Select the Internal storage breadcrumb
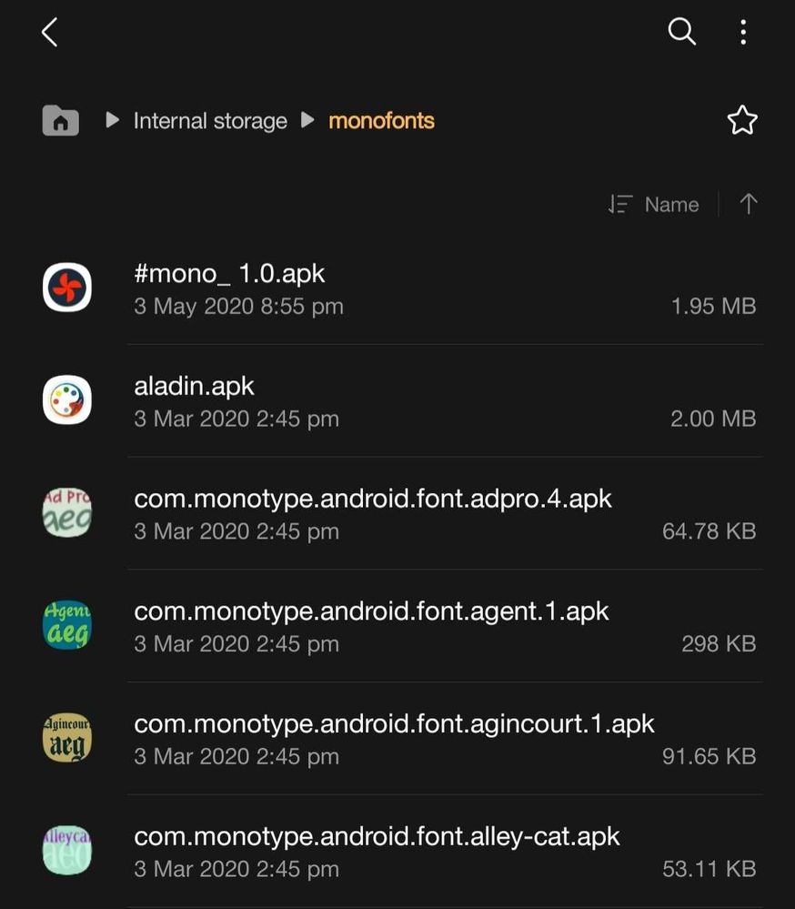This screenshot has height=909, width=795. click(x=210, y=121)
